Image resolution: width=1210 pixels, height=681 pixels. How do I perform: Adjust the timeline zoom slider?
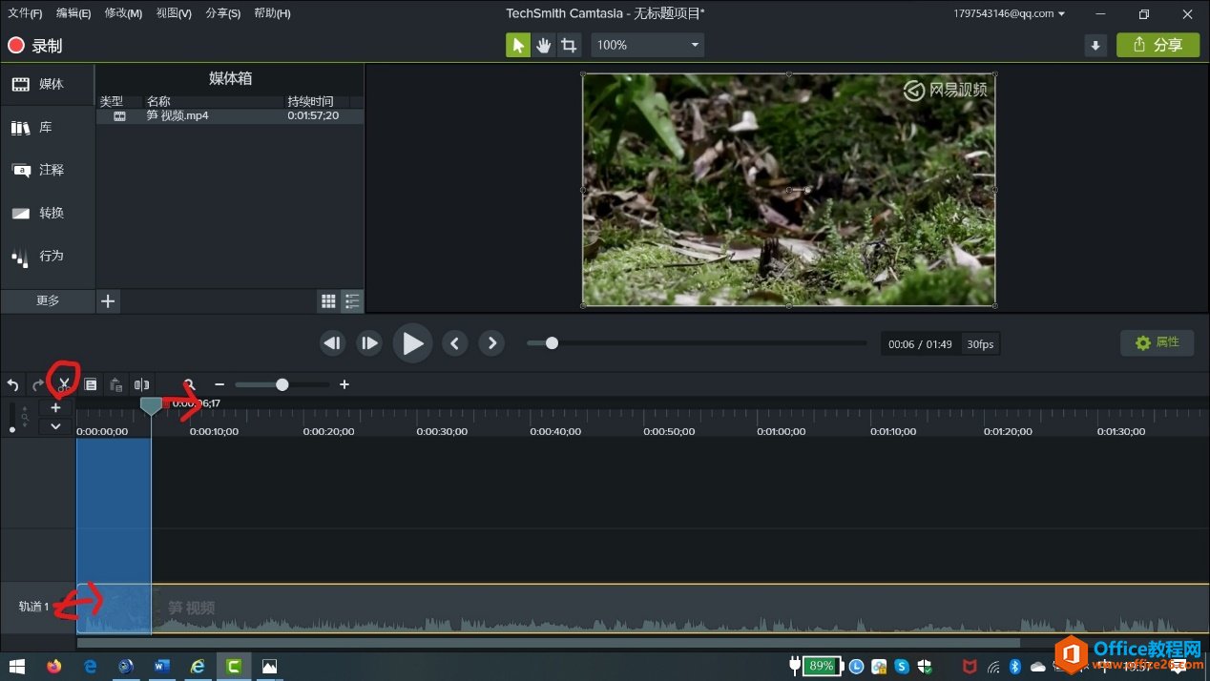pos(282,385)
